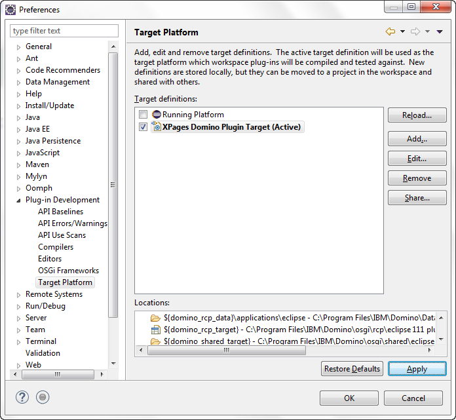
Task: Click the Locations scroll right arrow
Action: [430, 350]
